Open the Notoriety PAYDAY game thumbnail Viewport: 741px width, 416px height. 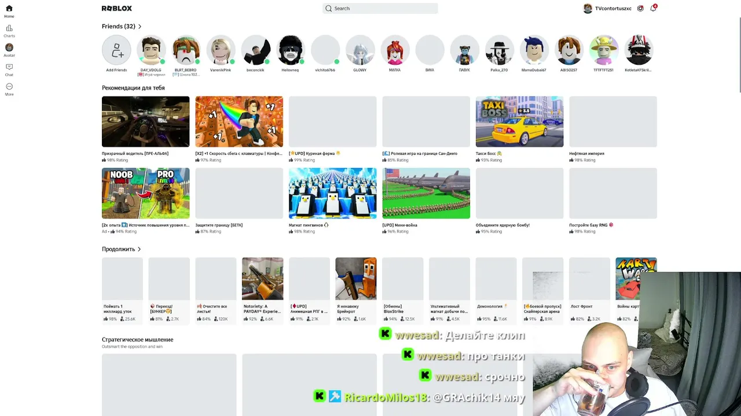pos(262,279)
